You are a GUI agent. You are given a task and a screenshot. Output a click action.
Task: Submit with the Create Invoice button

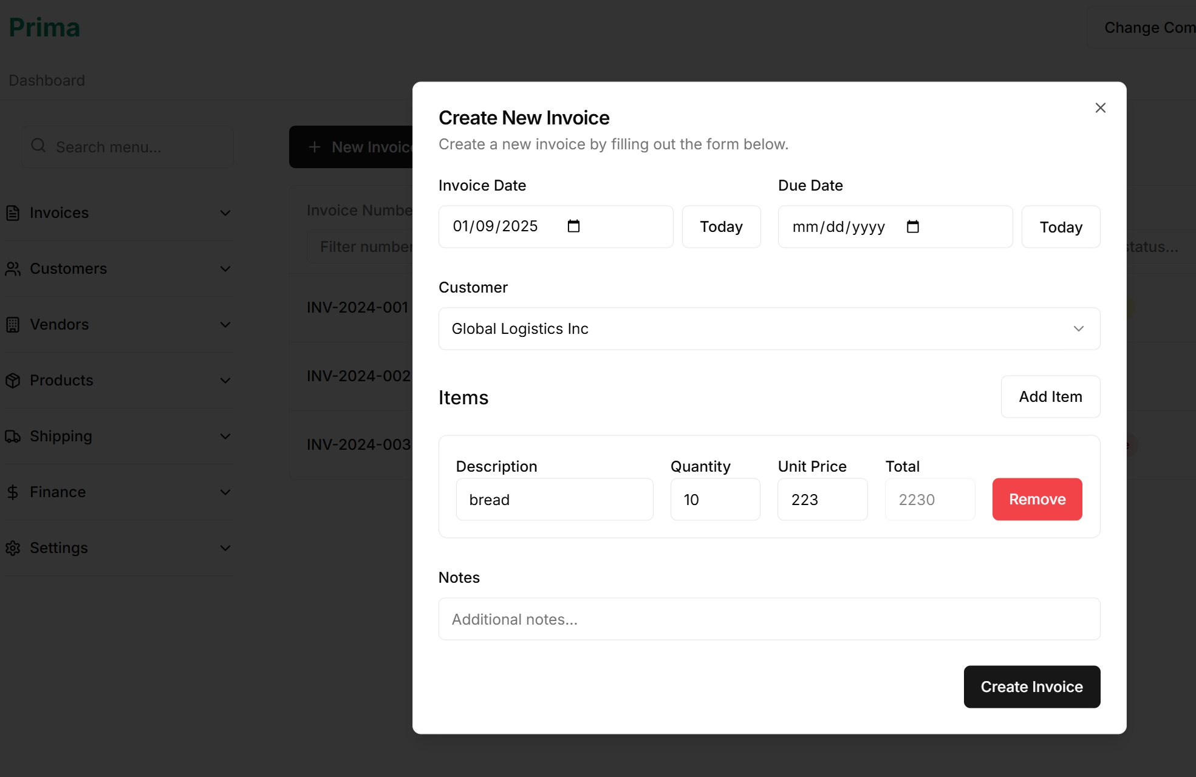pos(1031,687)
